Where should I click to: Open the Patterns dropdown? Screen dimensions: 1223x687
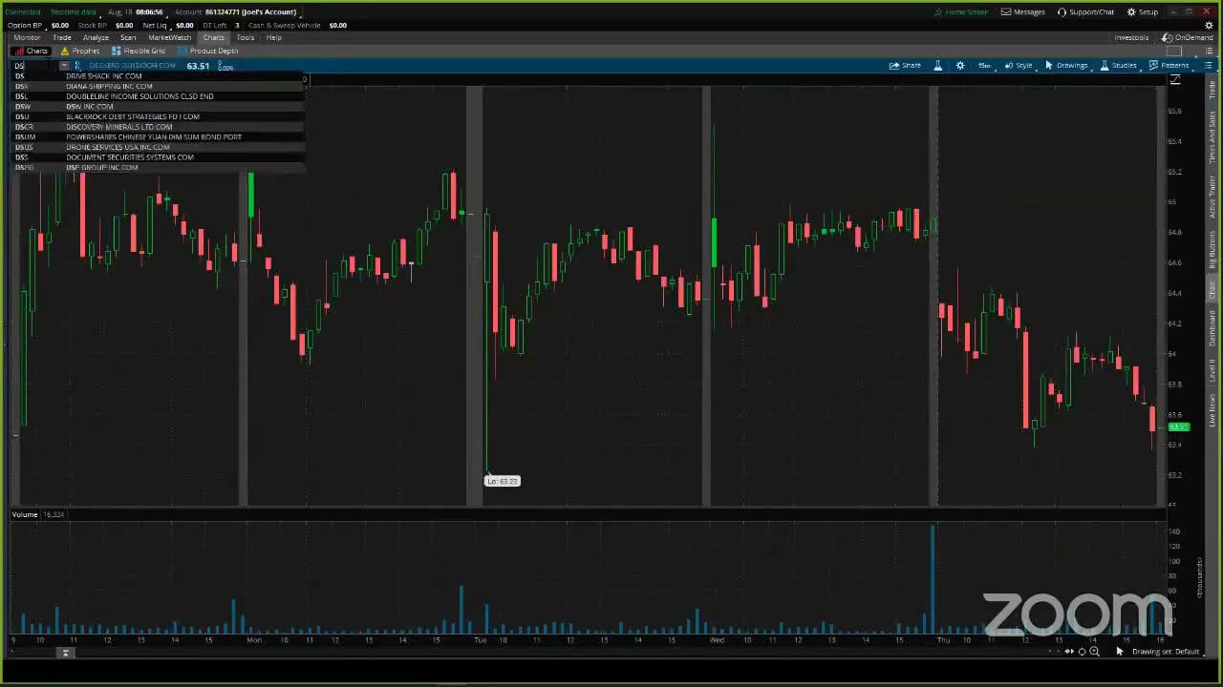click(1169, 65)
